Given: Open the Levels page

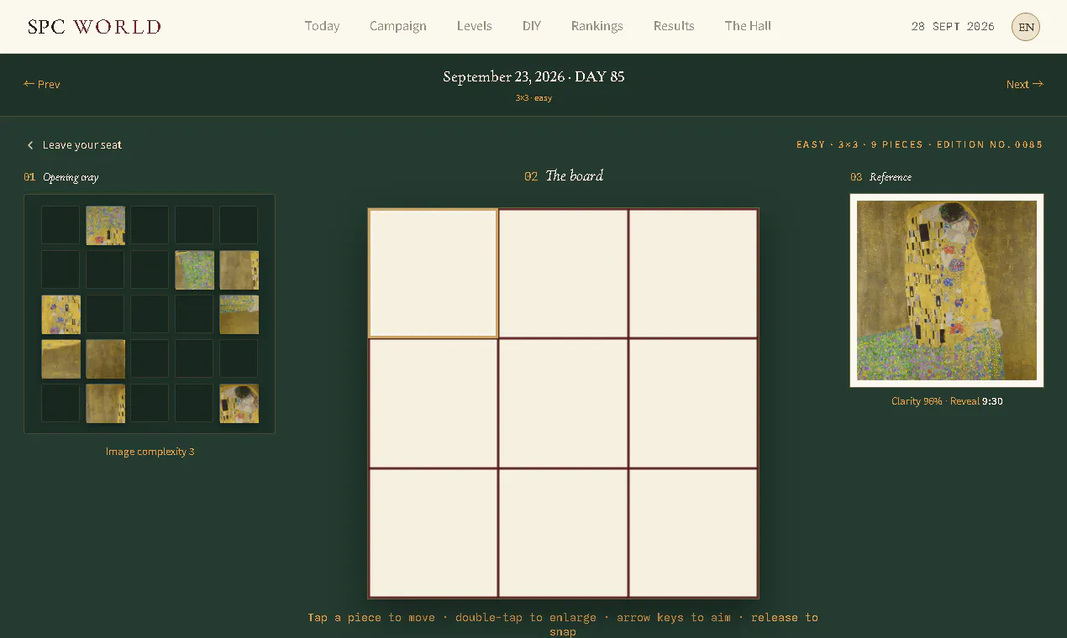Looking at the screenshot, I should click(x=475, y=26).
